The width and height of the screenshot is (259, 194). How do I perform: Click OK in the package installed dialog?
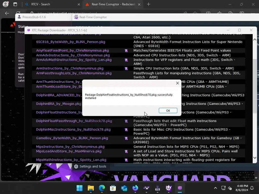(168, 111)
